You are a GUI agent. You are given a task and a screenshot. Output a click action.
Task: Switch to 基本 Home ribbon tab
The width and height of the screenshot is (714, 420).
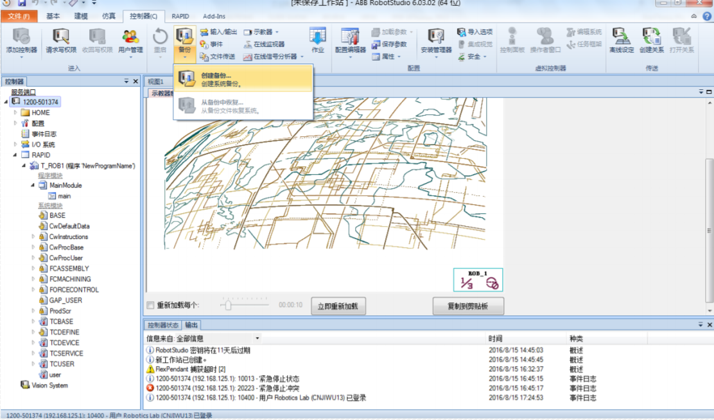point(53,16)
